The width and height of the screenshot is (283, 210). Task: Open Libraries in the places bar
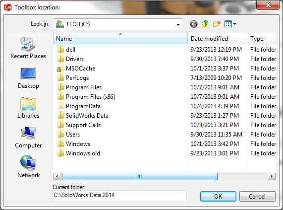[x=28, y=108]
